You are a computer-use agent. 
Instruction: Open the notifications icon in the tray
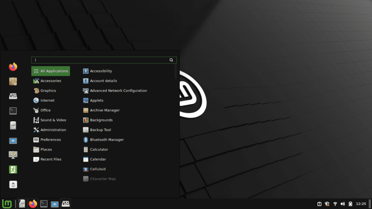click(319, 204)
